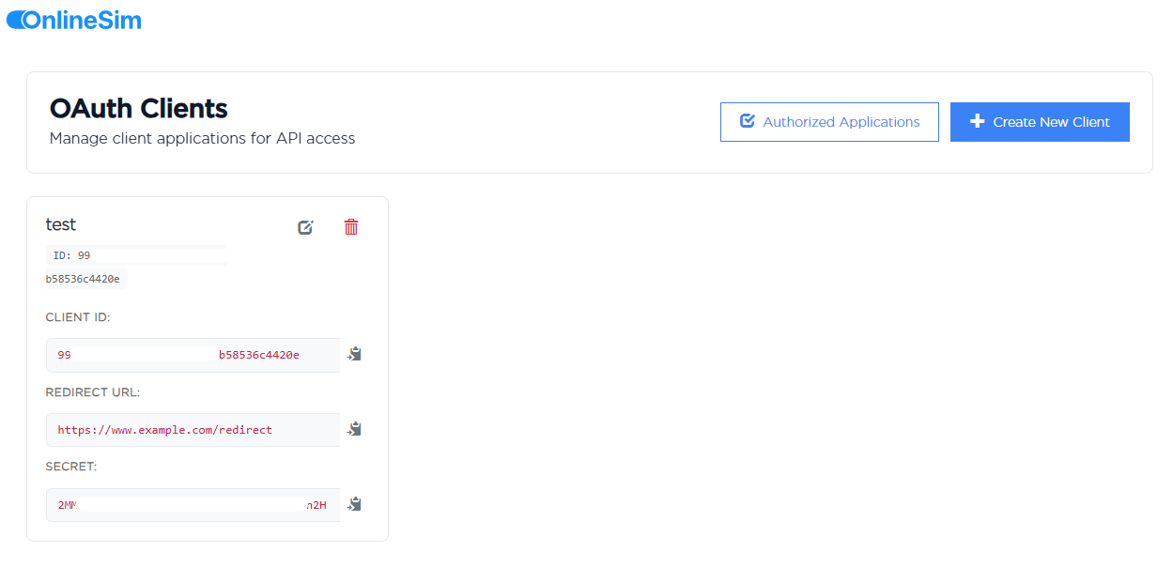Screen dimensions: 1173x567
Task: Copy the Redirect URL using the clipboard icon
Action: [x=354, y=429]
